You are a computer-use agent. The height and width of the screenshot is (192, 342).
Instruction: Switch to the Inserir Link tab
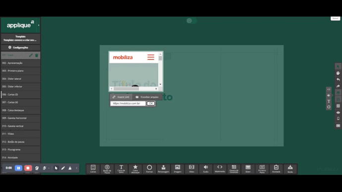click(121, 97)
